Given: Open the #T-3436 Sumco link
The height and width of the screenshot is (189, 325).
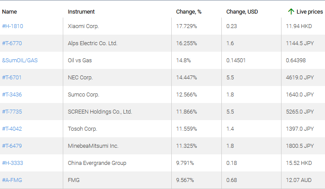Looking at the screenshot, I should pyautogui.click(x=12, y=95).
